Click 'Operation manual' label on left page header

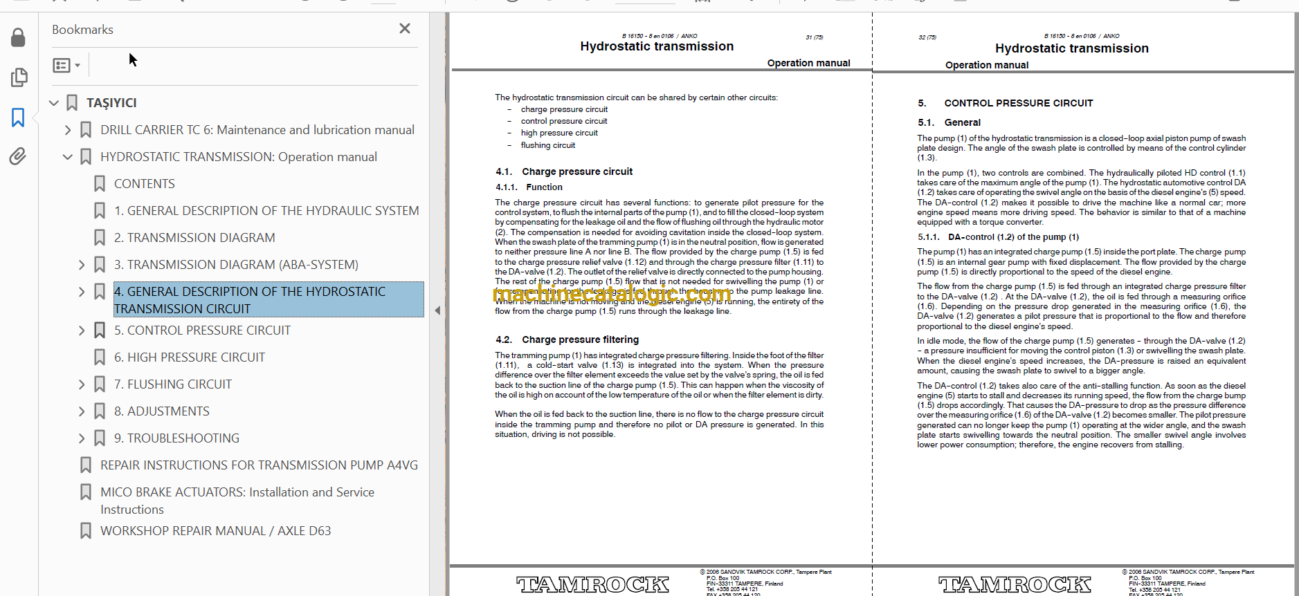pyautogui.click(x=808, y=63)
